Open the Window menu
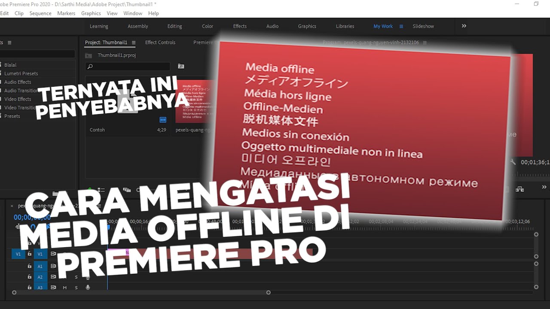 (x=133, y=13)
